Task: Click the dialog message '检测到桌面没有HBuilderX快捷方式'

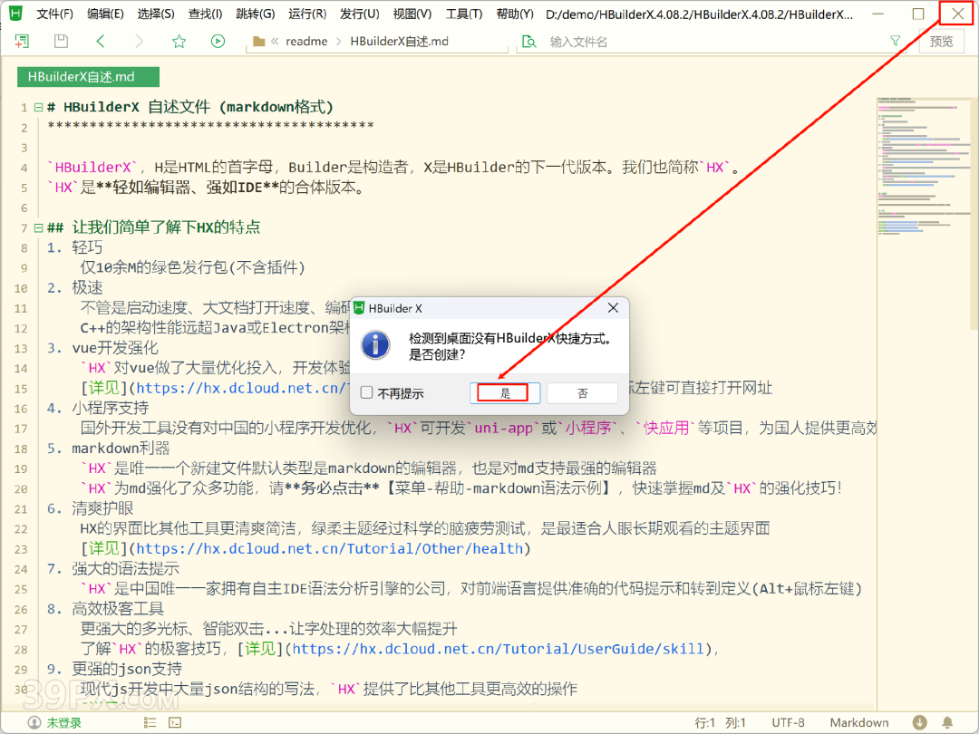Action: tap(510, 338)
